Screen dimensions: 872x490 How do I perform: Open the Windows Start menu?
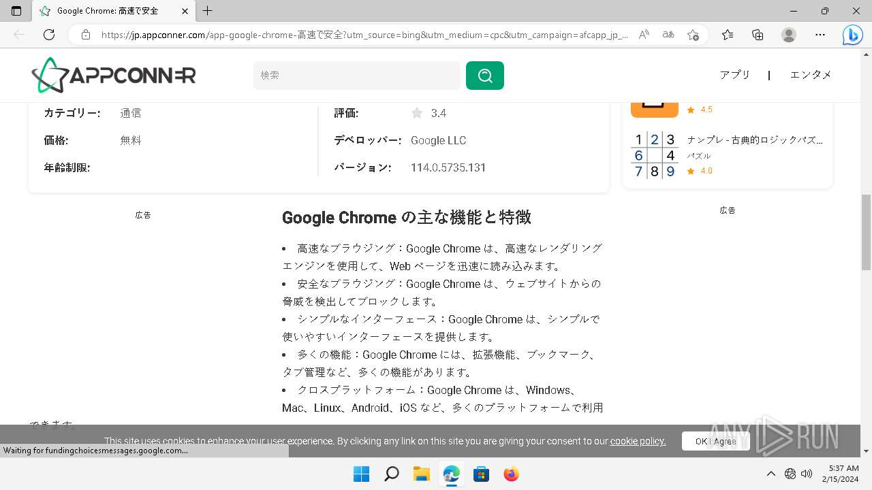click(361, 474)
